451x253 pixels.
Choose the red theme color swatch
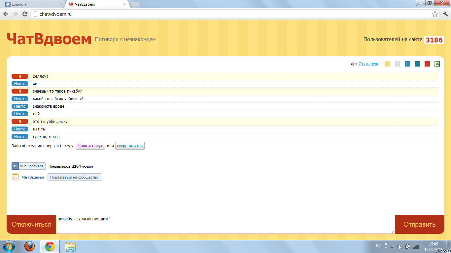[x=427, y=64]
